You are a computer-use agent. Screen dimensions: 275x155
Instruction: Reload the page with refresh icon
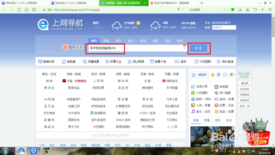19,10
